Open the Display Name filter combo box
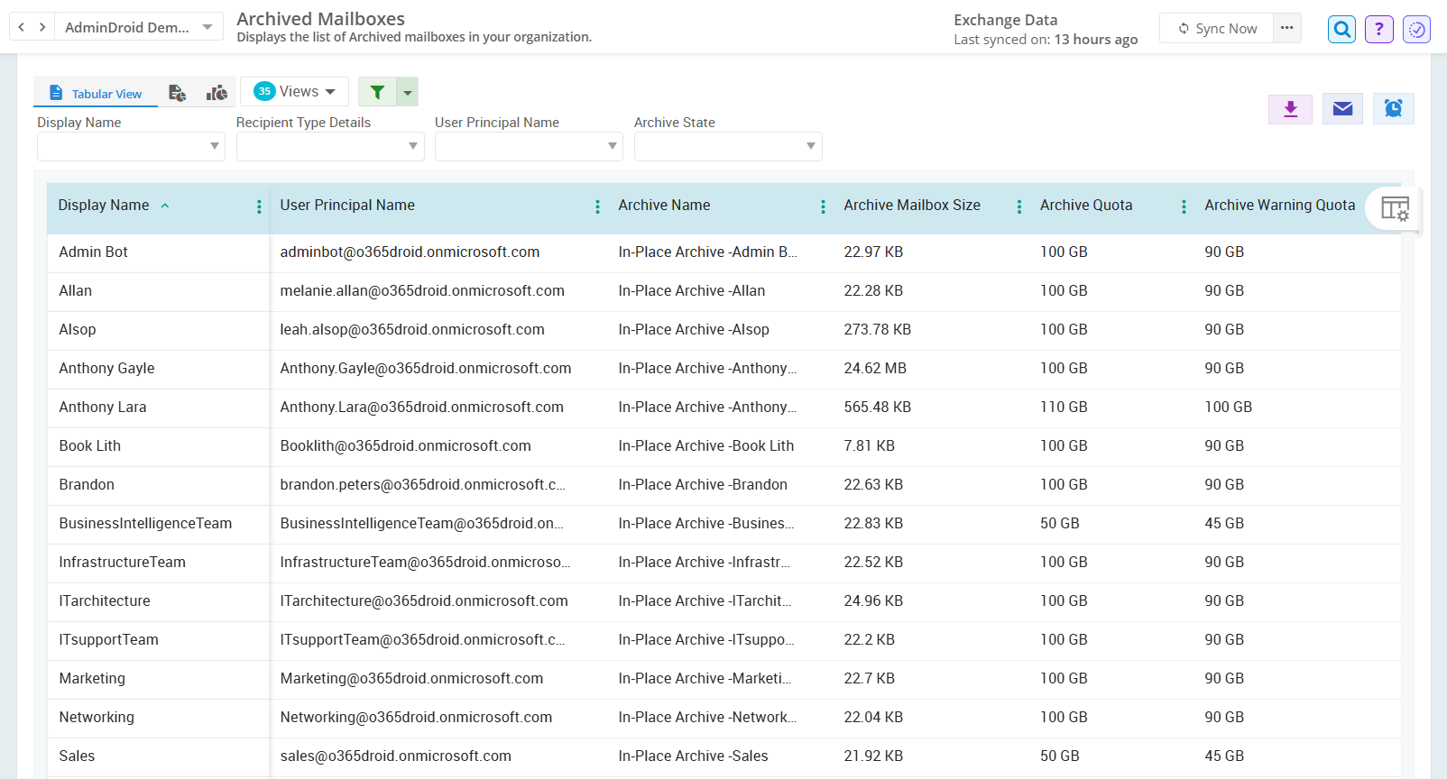1447x779 pixels. tap(131, 146)
